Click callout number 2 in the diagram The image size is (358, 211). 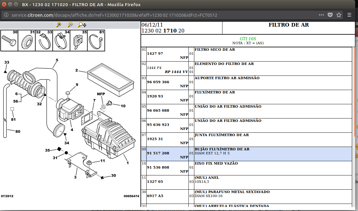[x=76, y=70]
